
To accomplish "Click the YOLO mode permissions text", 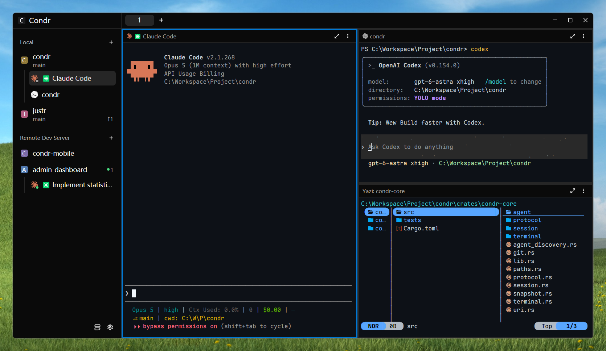I will tap(430, 98).
